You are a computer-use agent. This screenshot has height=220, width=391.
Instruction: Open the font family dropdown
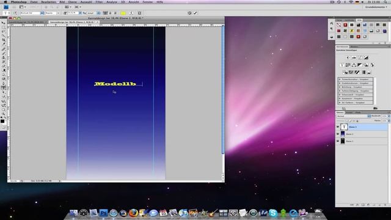pyautogui.click(x=42, y=13)
